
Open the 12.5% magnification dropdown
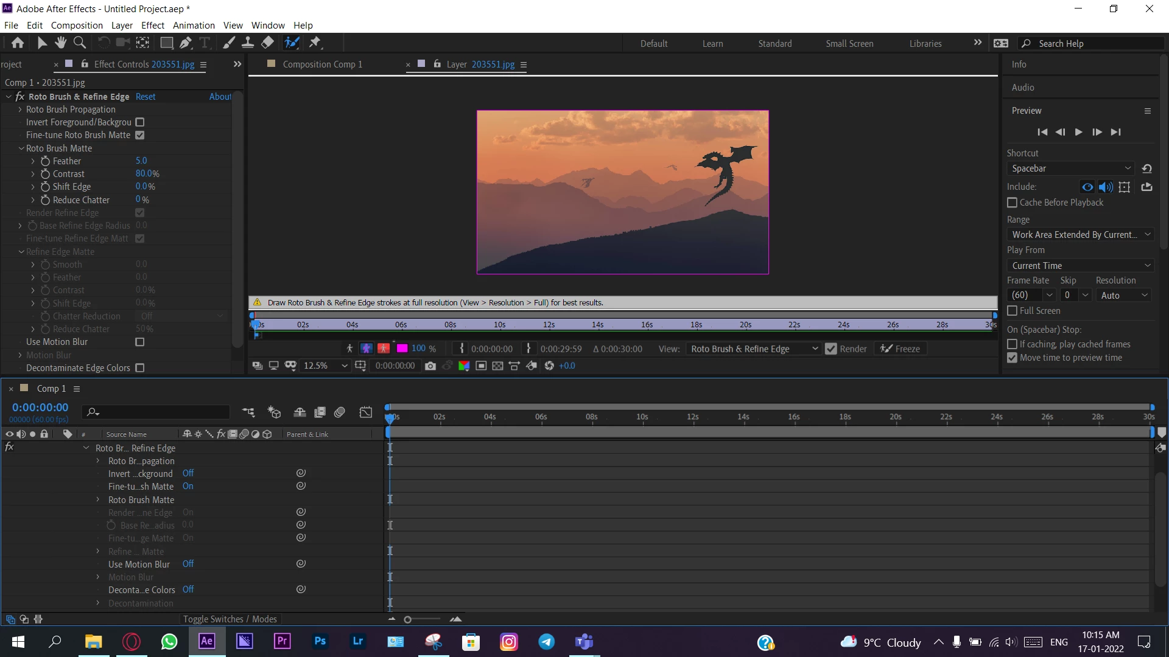pos(326,366)
